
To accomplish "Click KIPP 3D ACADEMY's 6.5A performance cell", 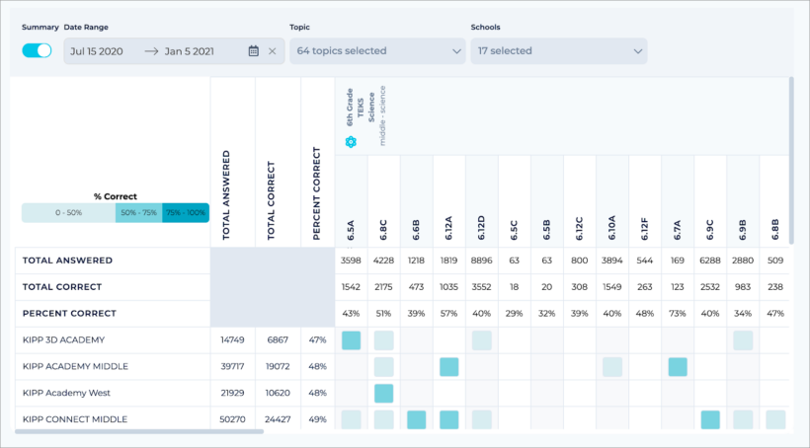I will pos(351,340).
